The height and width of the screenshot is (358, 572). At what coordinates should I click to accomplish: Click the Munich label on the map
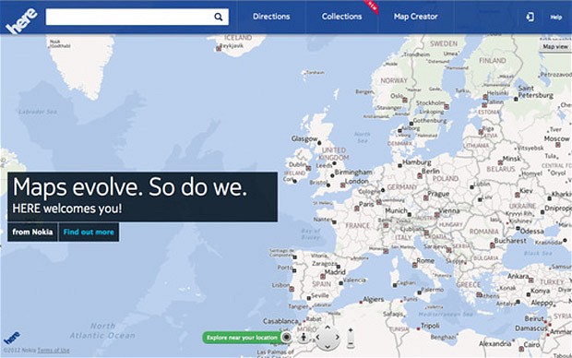pyautogui.click(x=396, y=210)
